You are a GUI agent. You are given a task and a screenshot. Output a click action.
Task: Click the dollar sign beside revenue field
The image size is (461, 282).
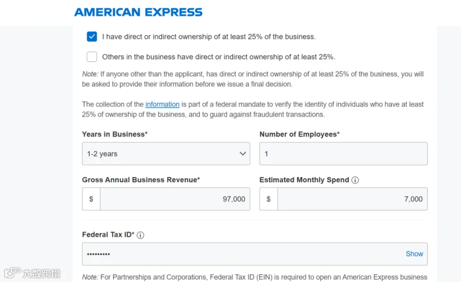(x=91, y=199)
